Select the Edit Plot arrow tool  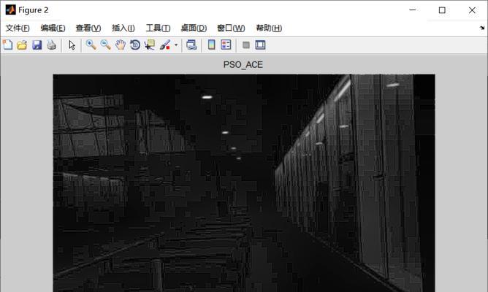[x=72, y=45]
